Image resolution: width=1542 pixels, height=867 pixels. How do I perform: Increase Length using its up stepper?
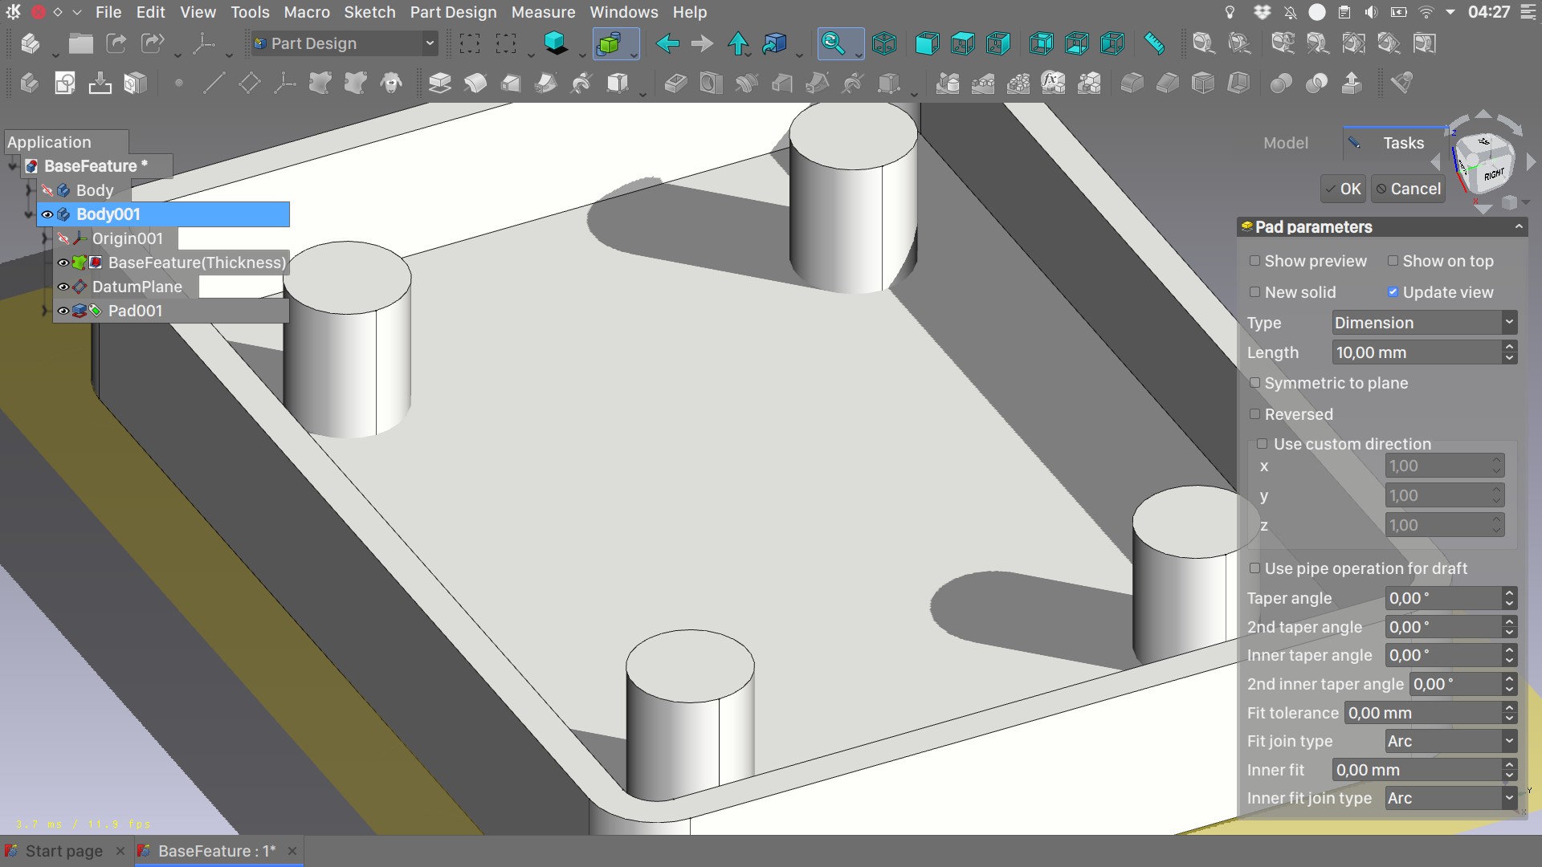click(1508, 348)
